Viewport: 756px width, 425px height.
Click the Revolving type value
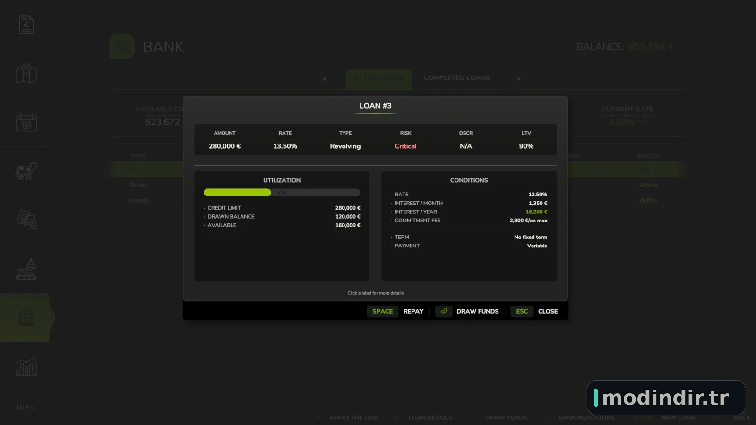tap(345, 146)
